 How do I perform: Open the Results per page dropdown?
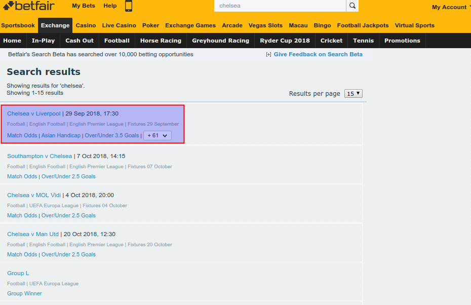pyautogui.click(x=354, y=93)
